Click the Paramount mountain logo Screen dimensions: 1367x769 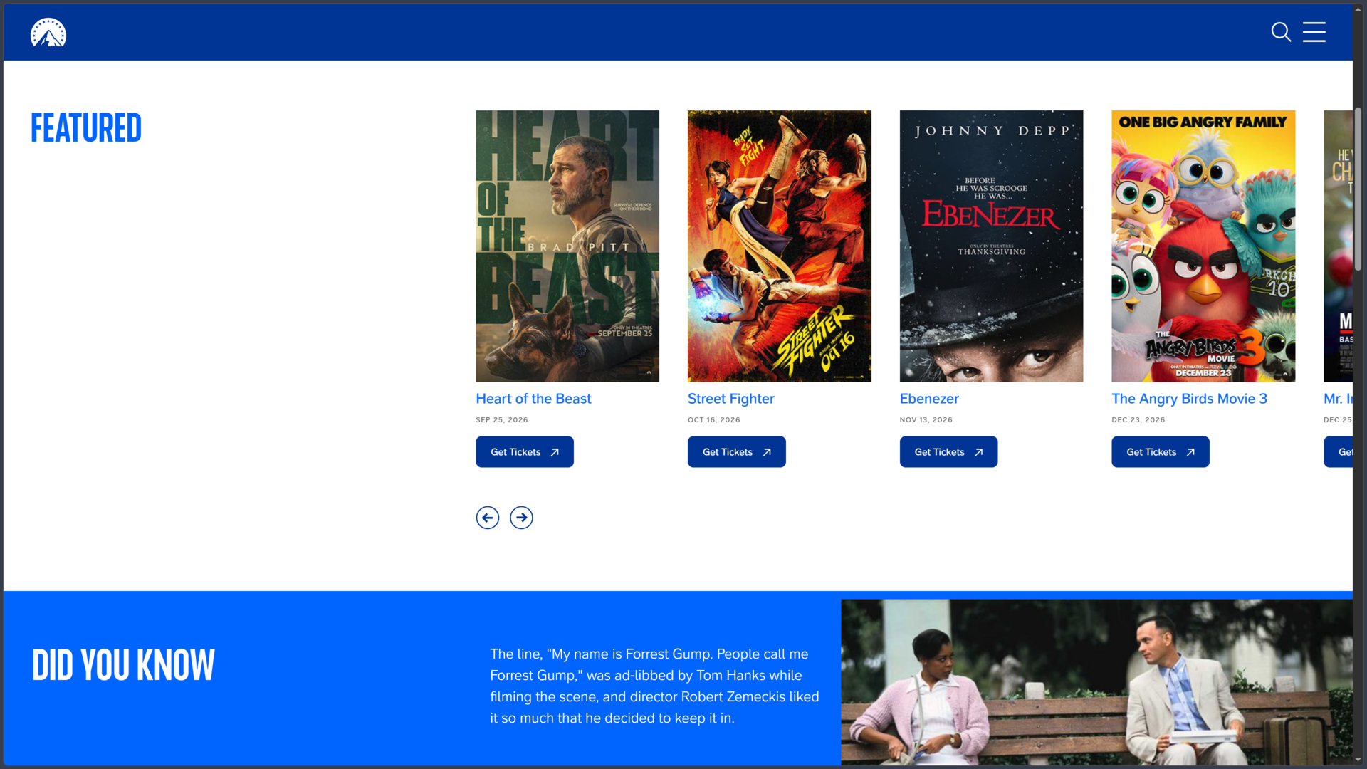click(48, 32)
